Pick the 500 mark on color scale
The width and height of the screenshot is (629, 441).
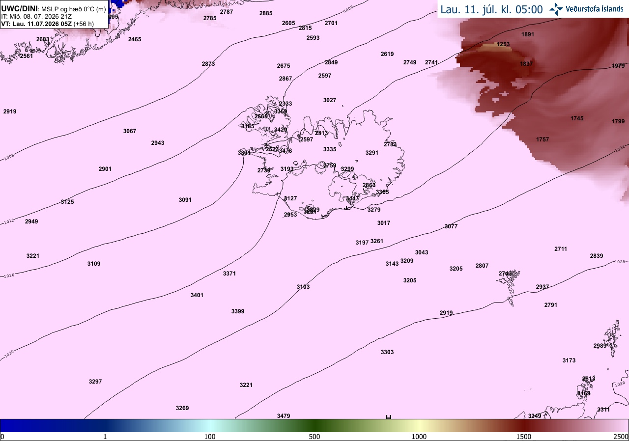(x=314, y=437)
